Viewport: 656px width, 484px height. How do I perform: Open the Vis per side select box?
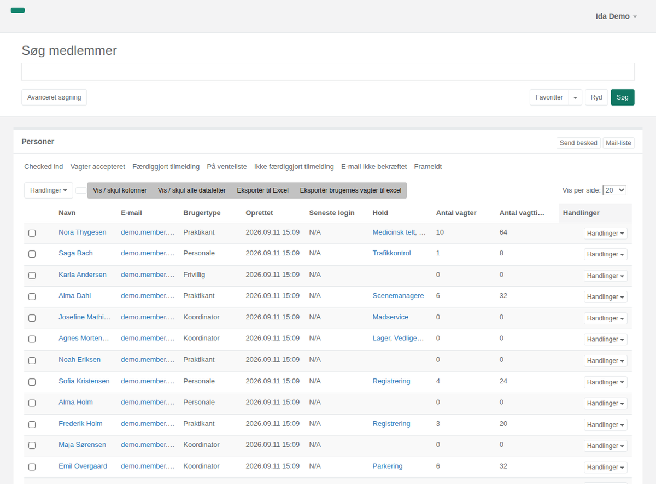(x=614, y=190)
